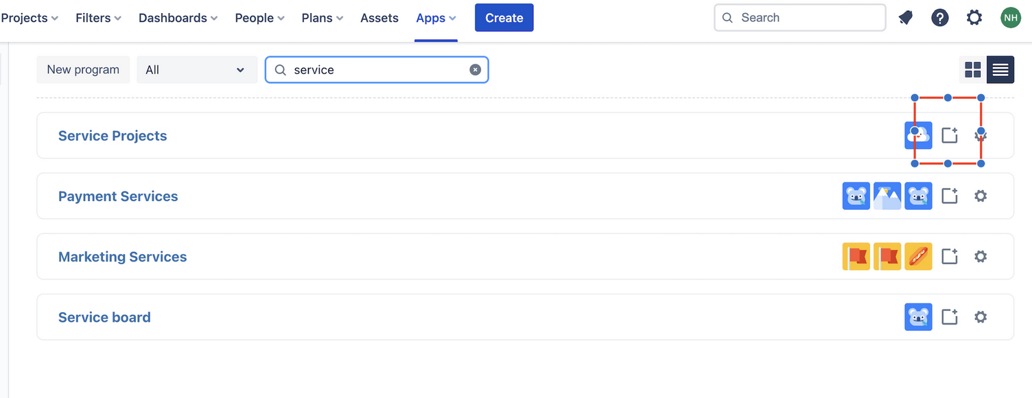
Task: Click the mountain project avatar in Payment Services
Action: pyautogui.click(x=887, y=196)
